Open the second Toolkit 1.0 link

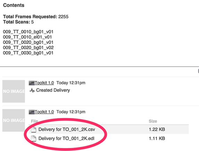point(44,112)
